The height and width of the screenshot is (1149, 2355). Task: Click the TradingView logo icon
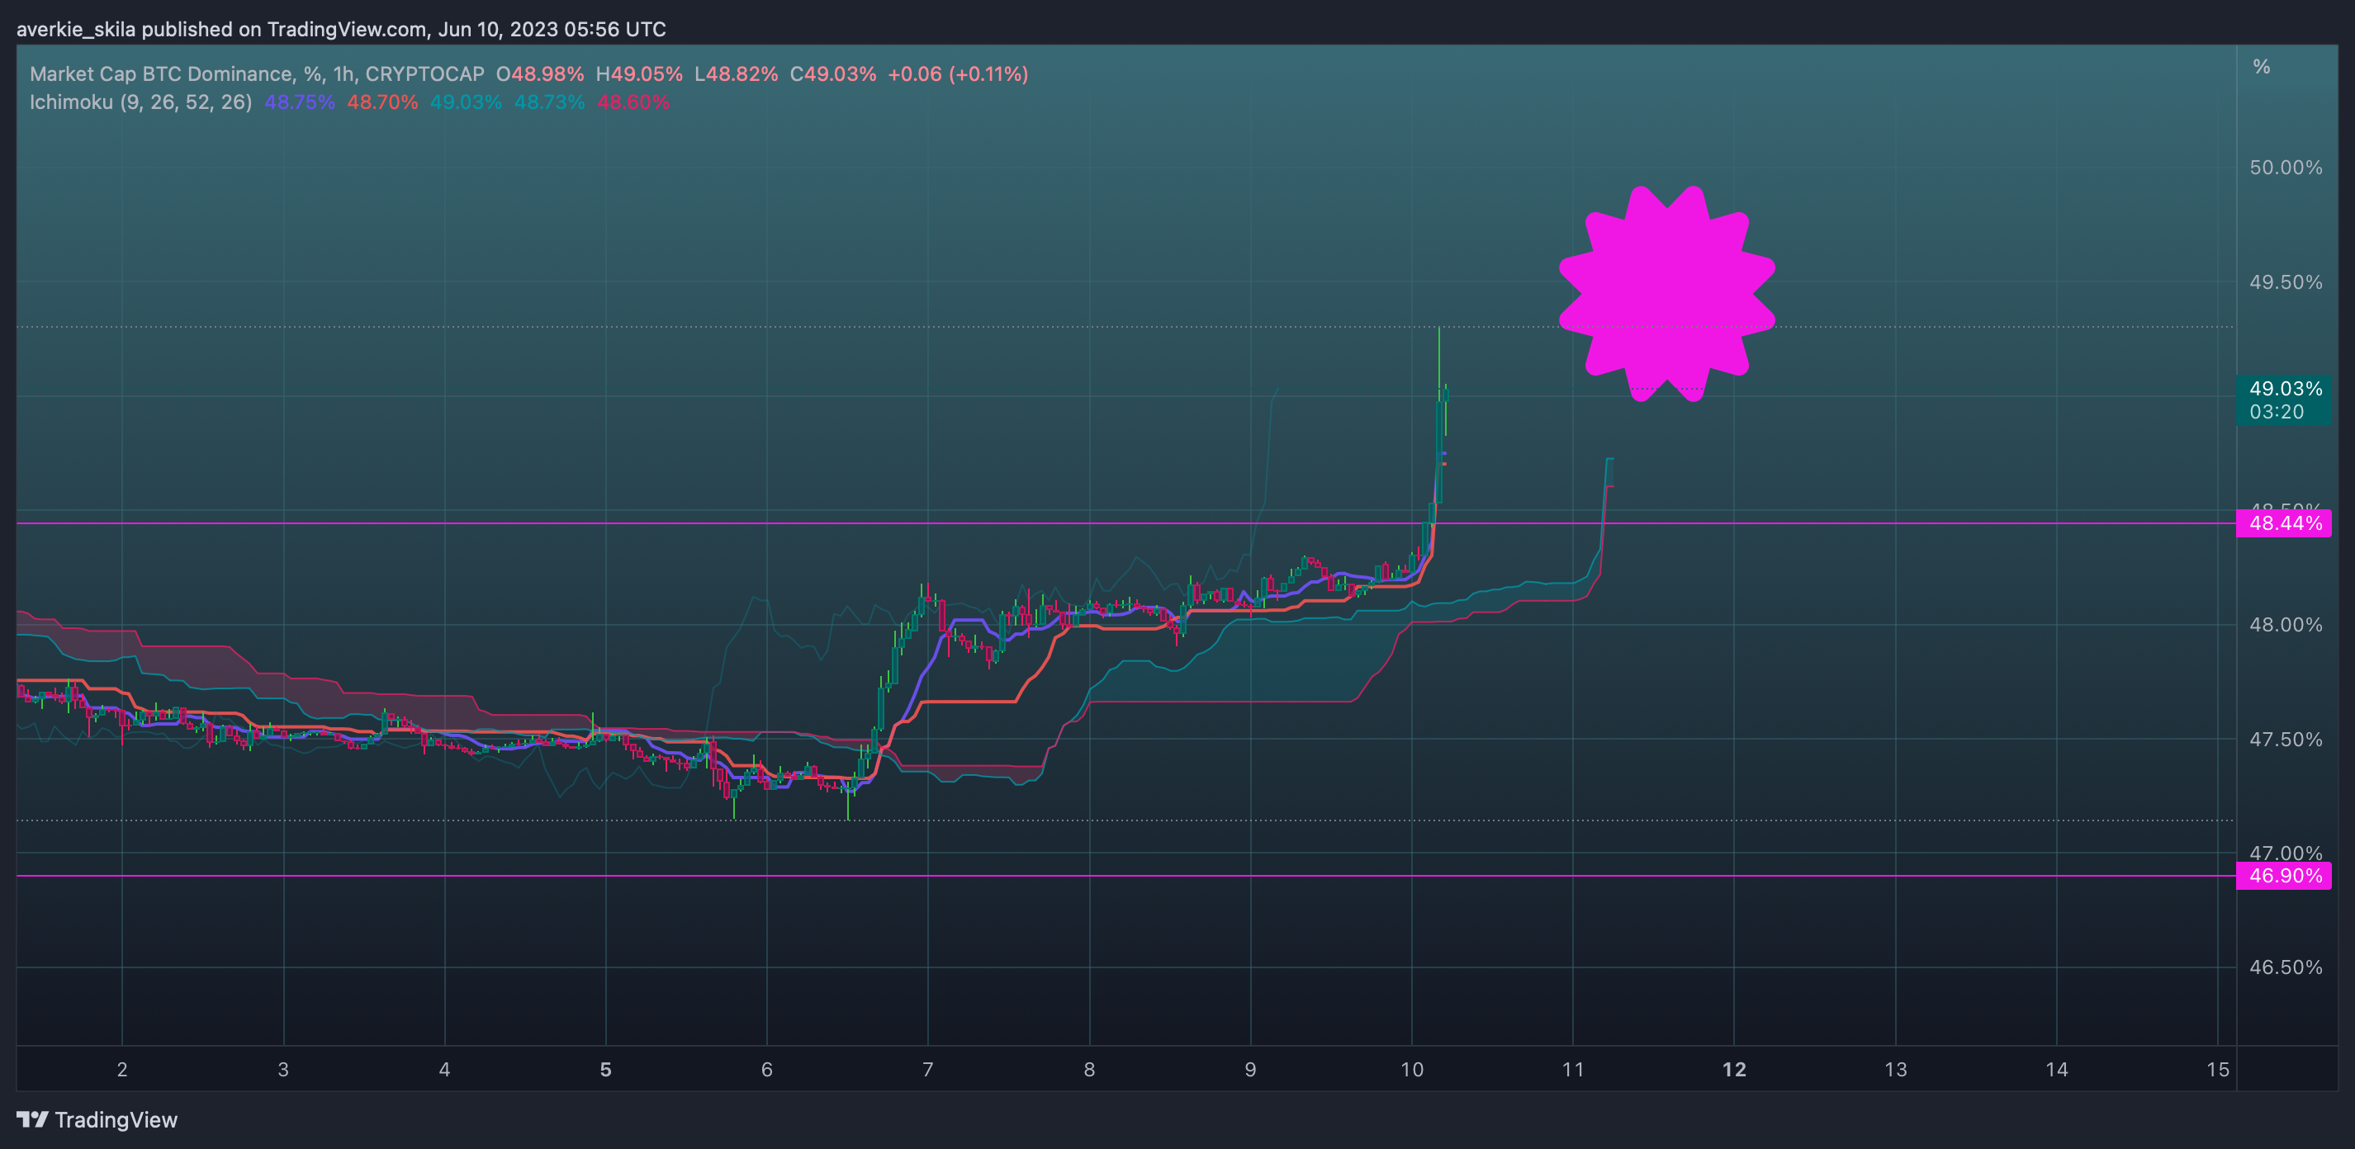32,1120
